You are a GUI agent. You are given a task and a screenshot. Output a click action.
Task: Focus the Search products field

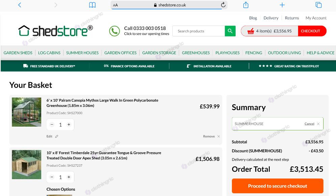click(199, 31)
